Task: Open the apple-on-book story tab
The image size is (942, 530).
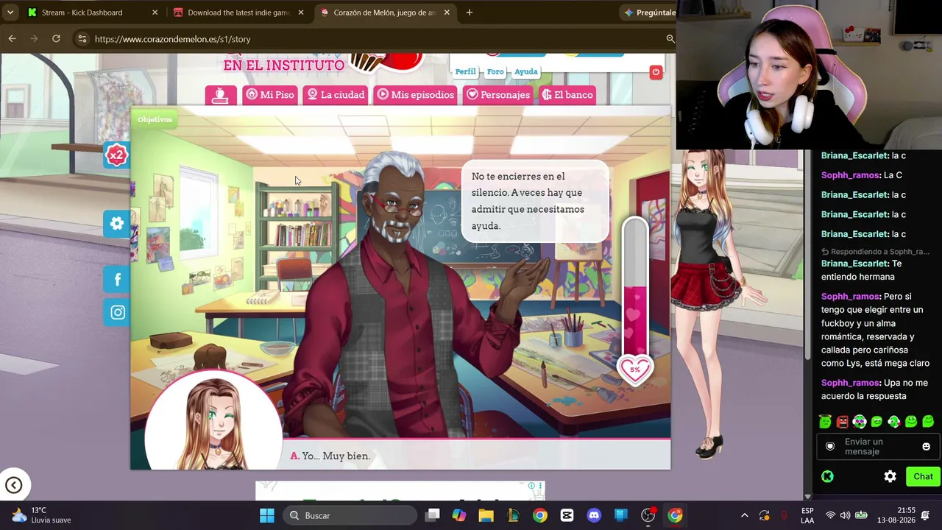Action: 220,95
